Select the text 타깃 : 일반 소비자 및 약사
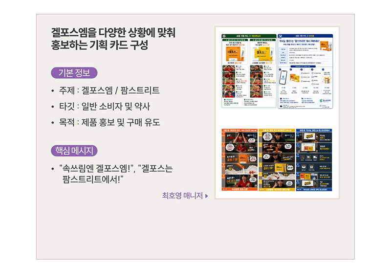The width and height of the screenshot is (391, 271). pos(105,107)
